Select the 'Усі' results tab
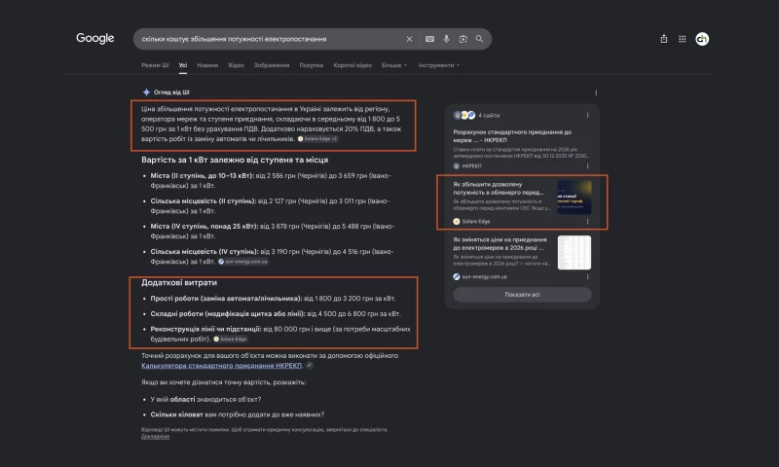The image size is (779, 467). (x=183, y=65)
